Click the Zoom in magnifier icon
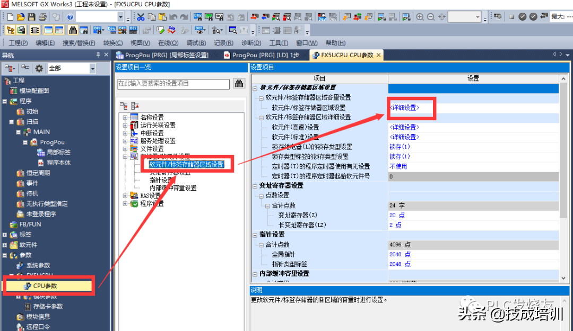 click(x=420, y=17)
